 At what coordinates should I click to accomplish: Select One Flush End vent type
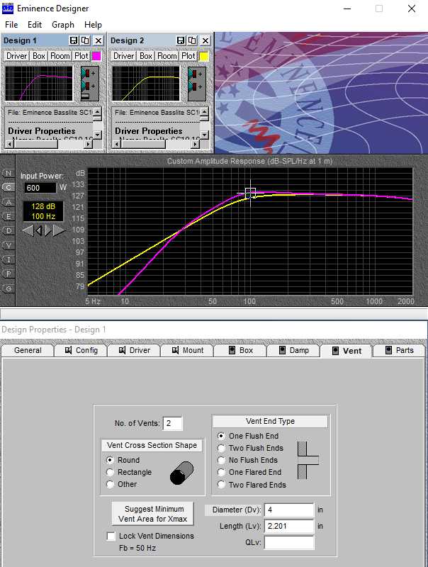coord(248,436)
